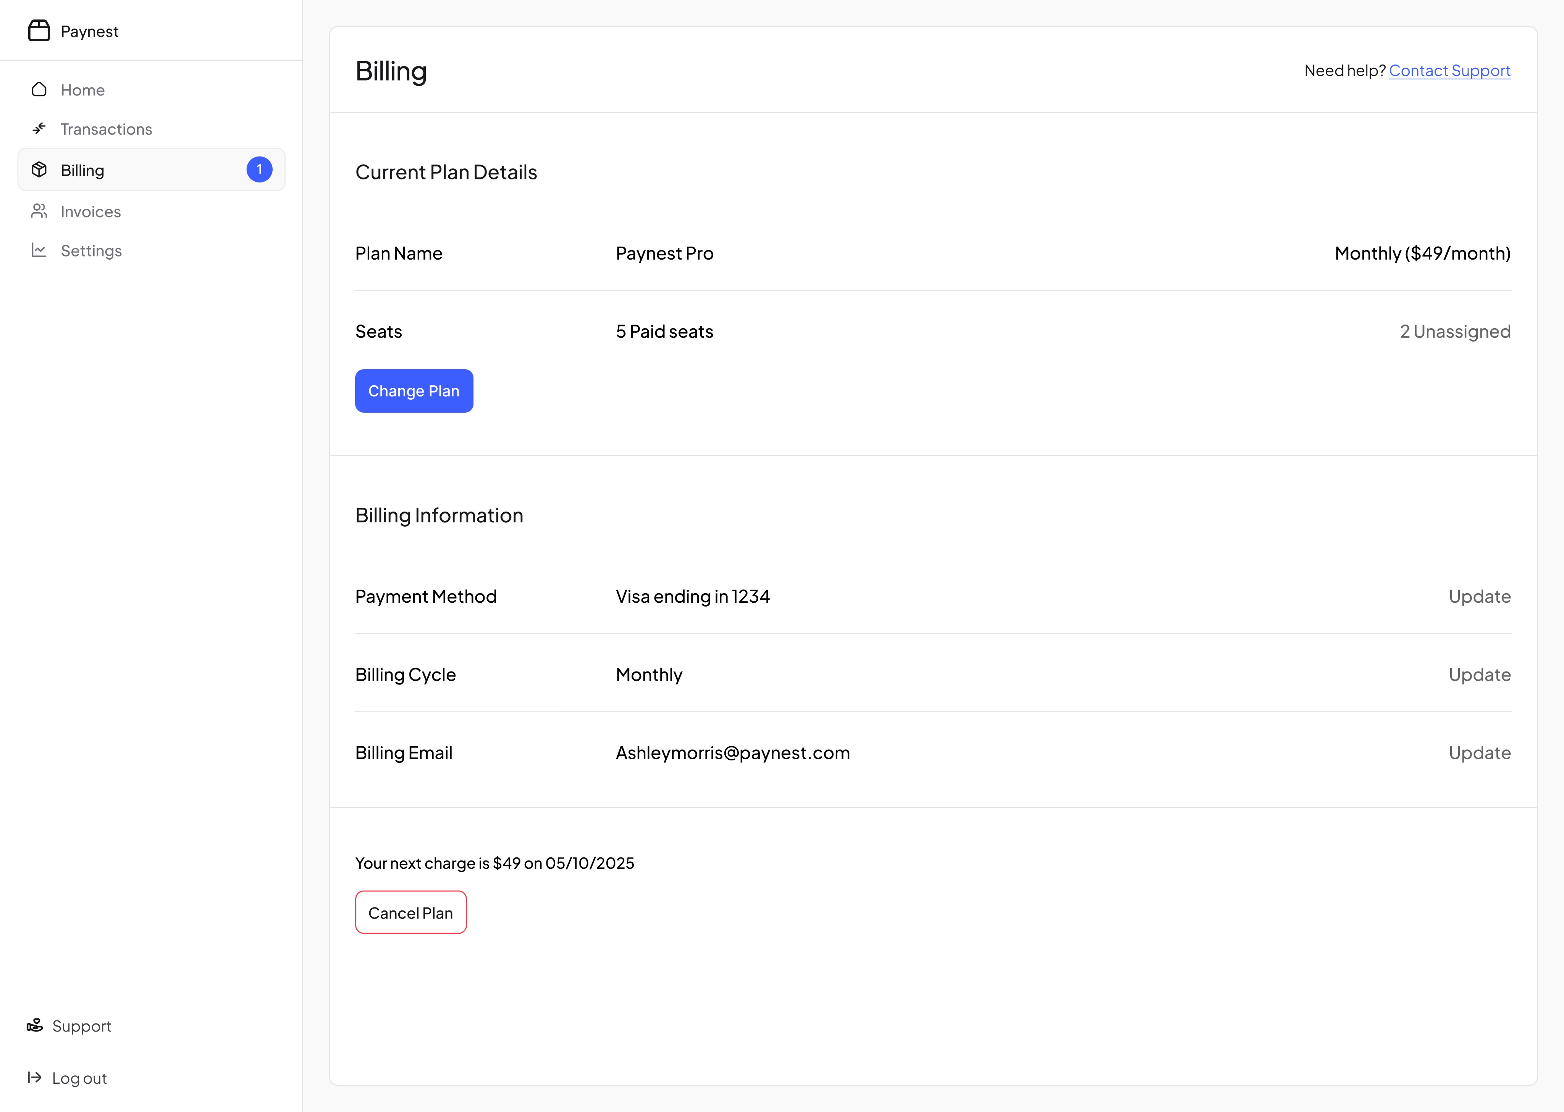
Task: Open the Contact Support link
Action: (x=1449, y=71)
